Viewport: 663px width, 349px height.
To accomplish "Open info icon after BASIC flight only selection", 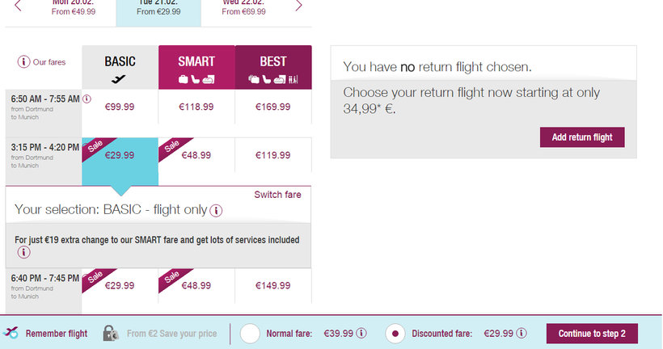I will click(216, 211).
